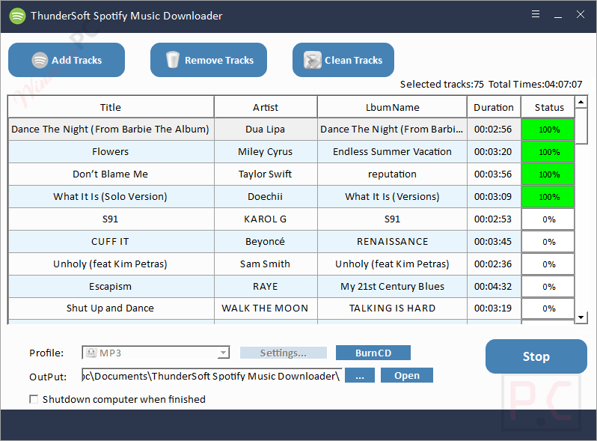Click the Clean Tracks button
Image resolution: width=597 pixels, height=441 pixels.
pos(343,60)
